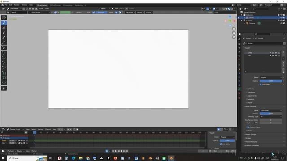Switch to the Compositing workspace tab

pyautogui.click(x=68, y=5)
